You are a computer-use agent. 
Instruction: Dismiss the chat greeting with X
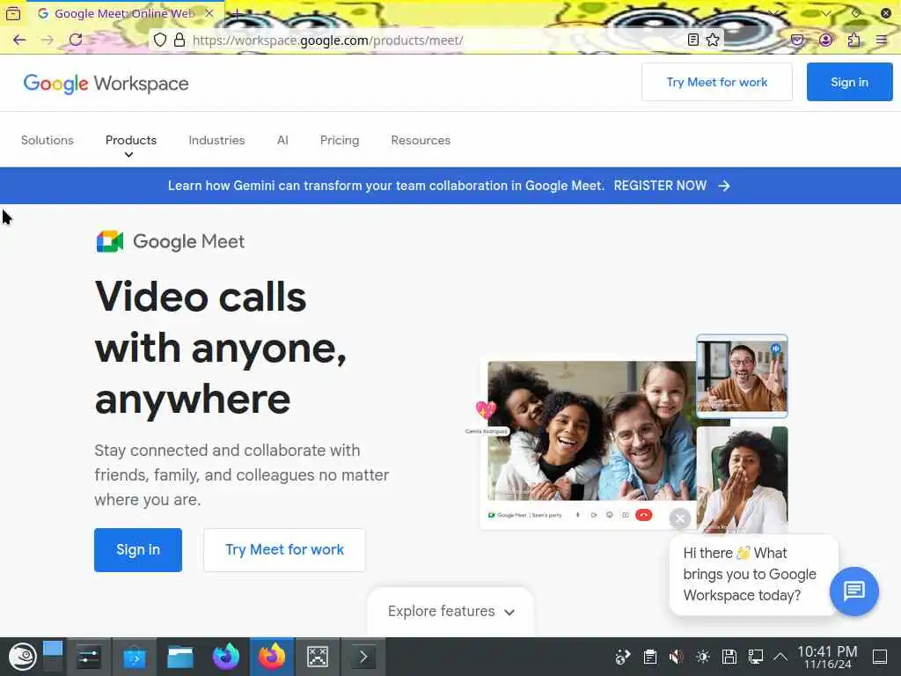coord(680,518)
